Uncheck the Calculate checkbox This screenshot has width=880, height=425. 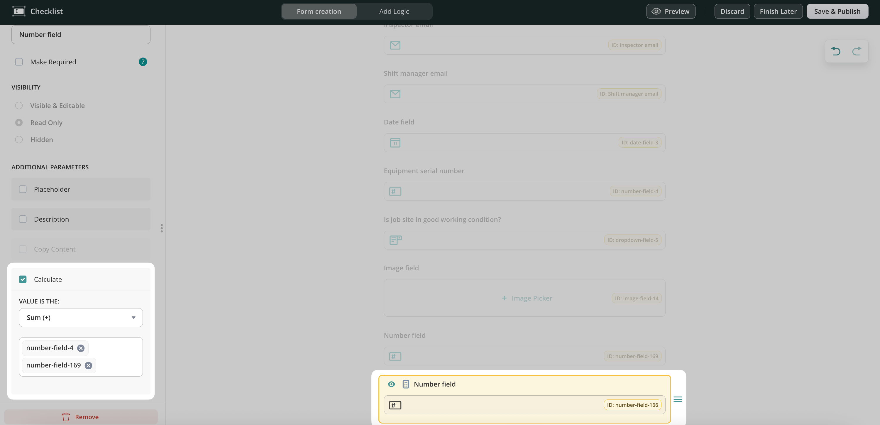coord(23,279)
